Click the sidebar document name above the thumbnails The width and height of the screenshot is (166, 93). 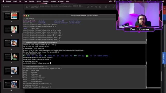point(11,11)
